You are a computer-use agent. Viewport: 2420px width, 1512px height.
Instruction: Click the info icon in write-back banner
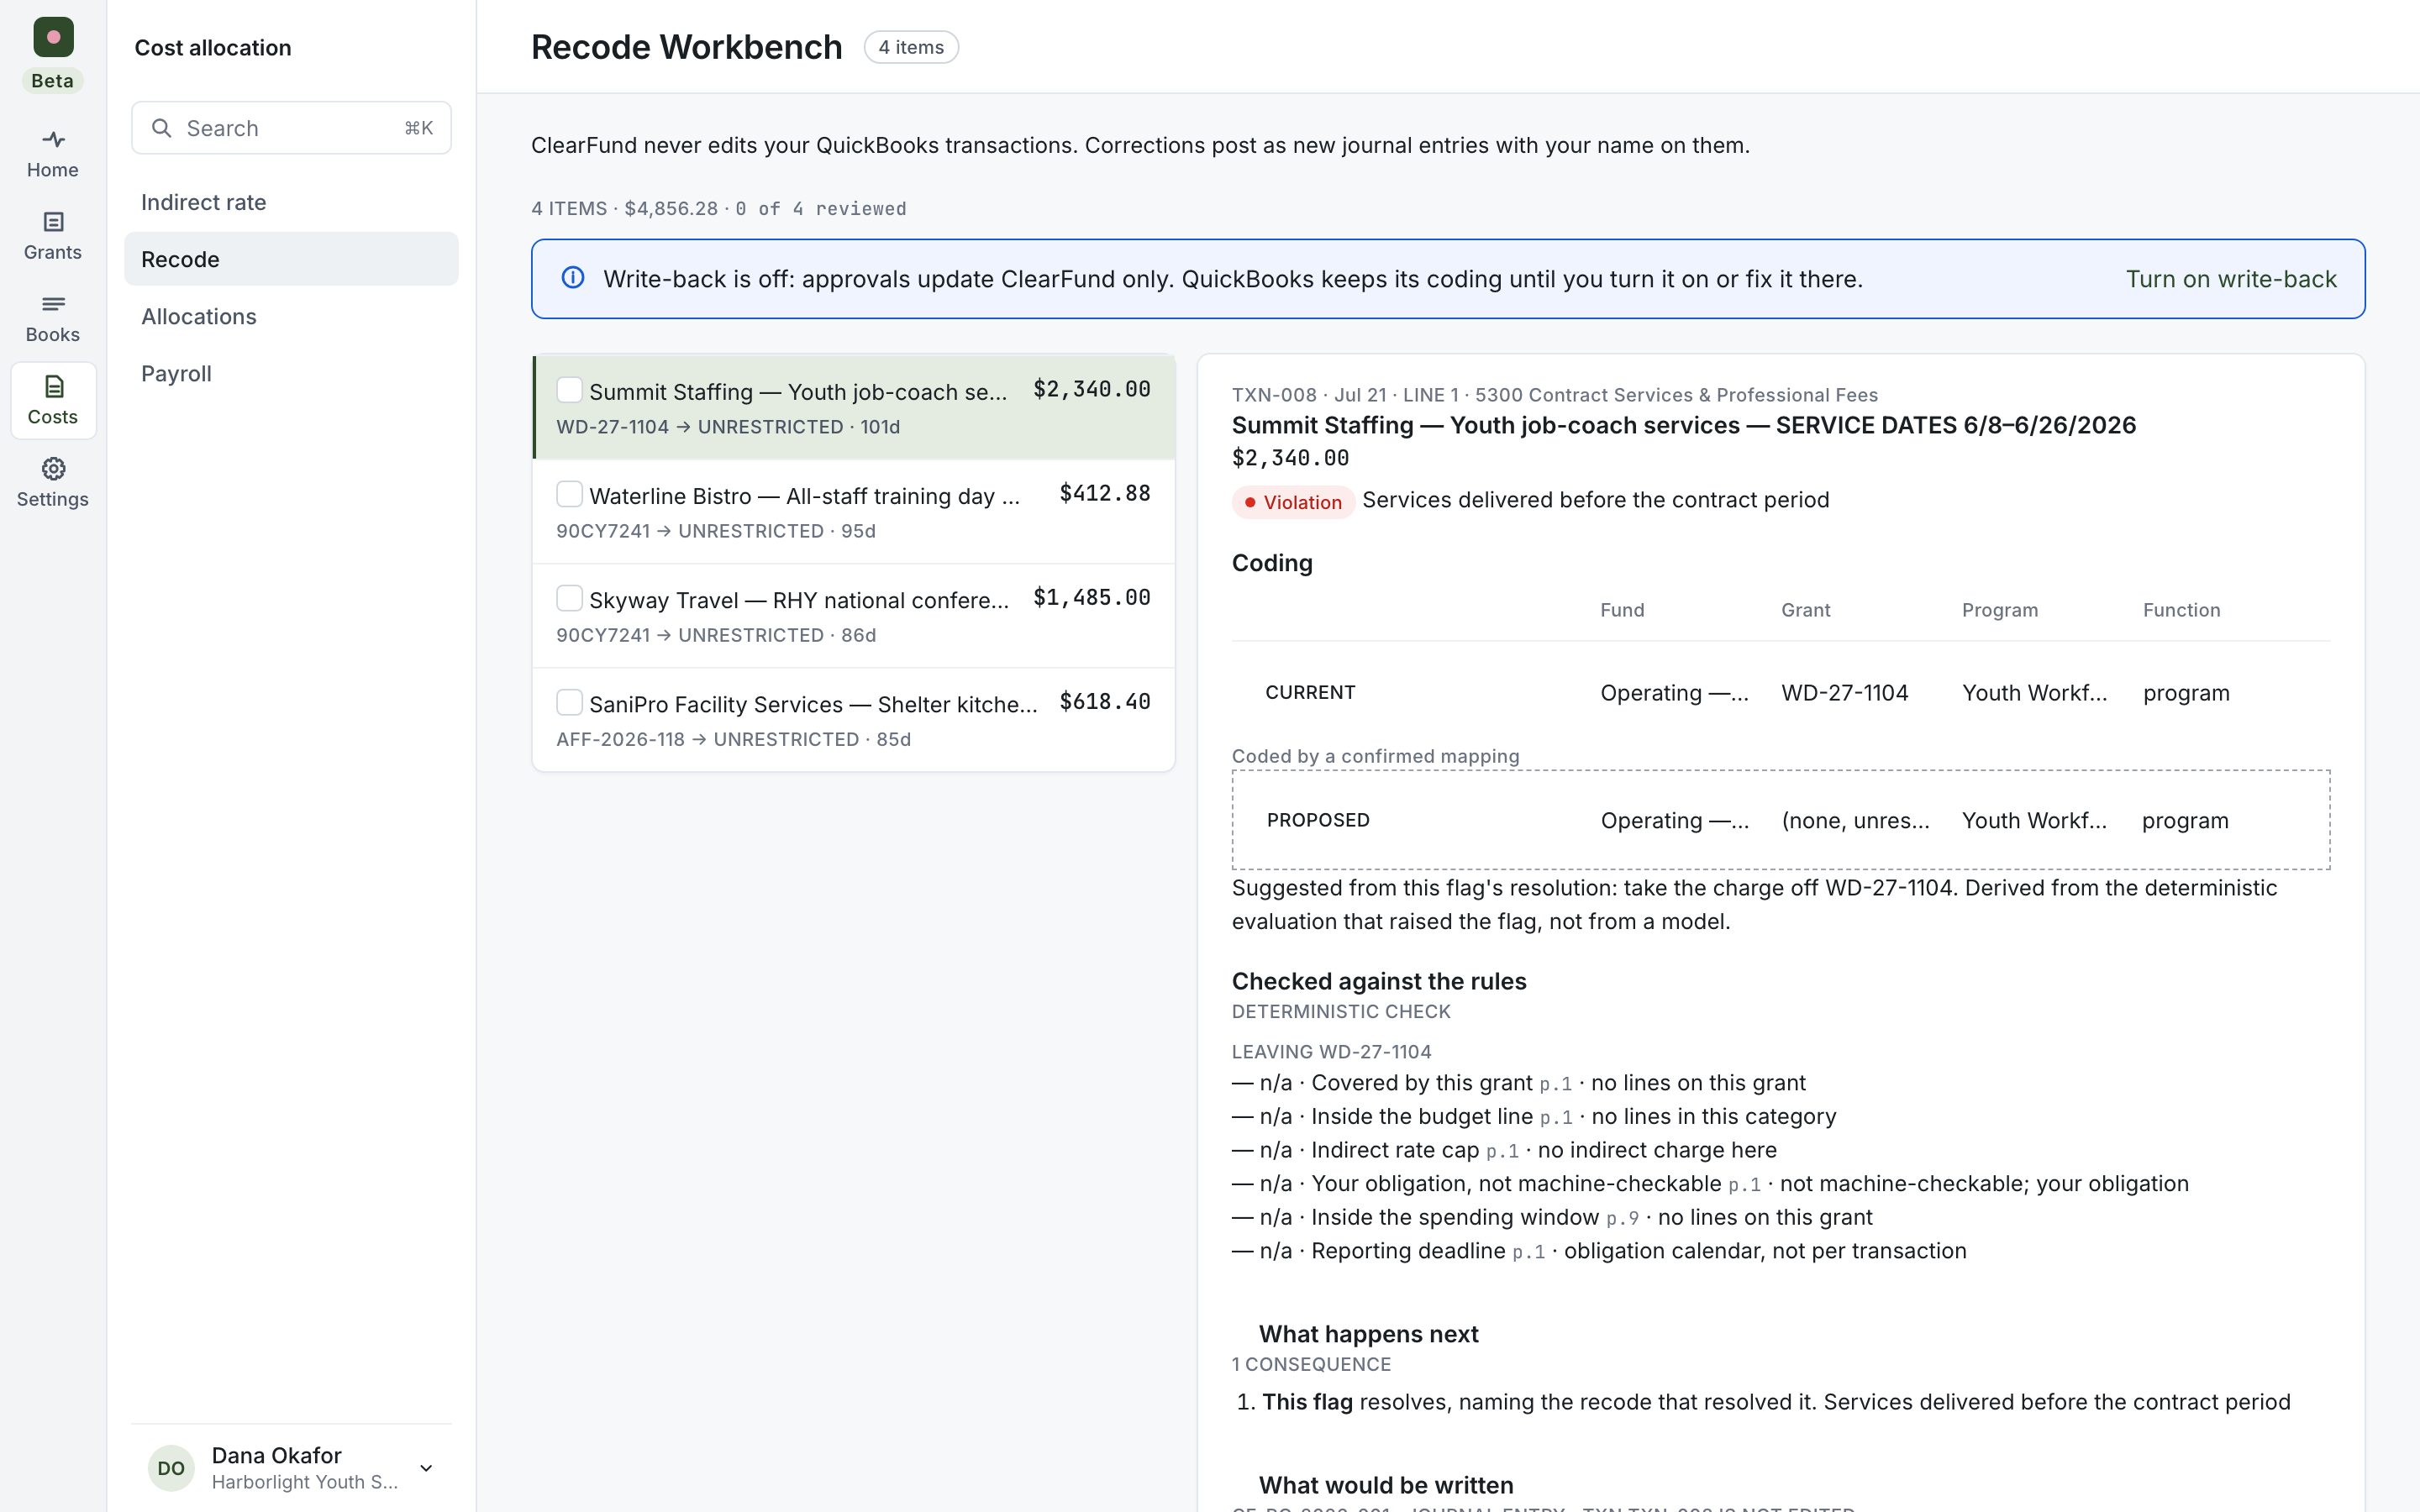click(x=573, y=278)
